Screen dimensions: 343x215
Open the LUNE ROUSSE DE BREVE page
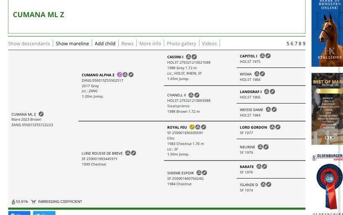click(102, 153)
